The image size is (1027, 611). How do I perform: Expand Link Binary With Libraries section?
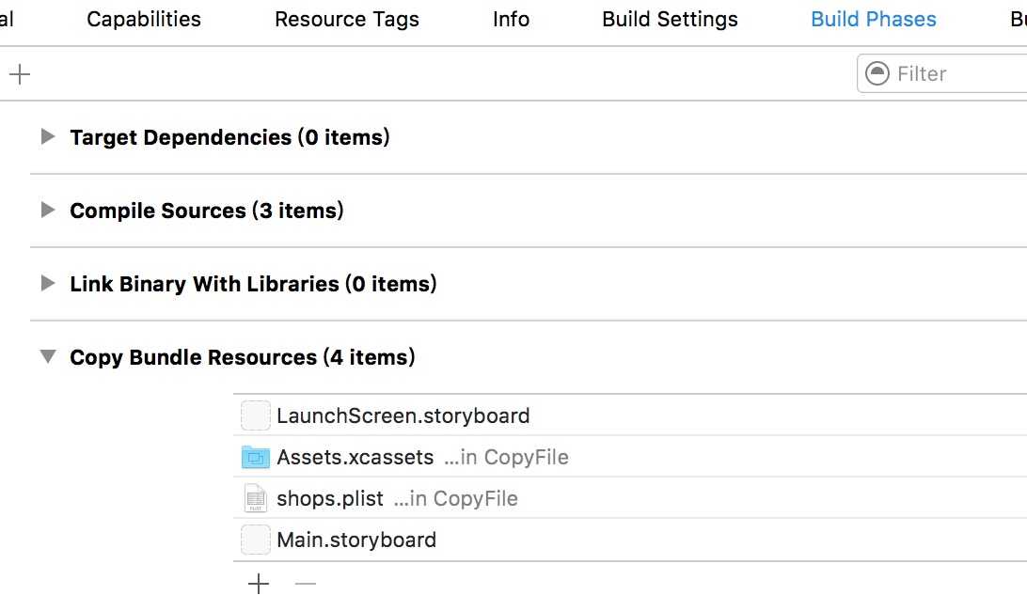(x=47, y=283)
